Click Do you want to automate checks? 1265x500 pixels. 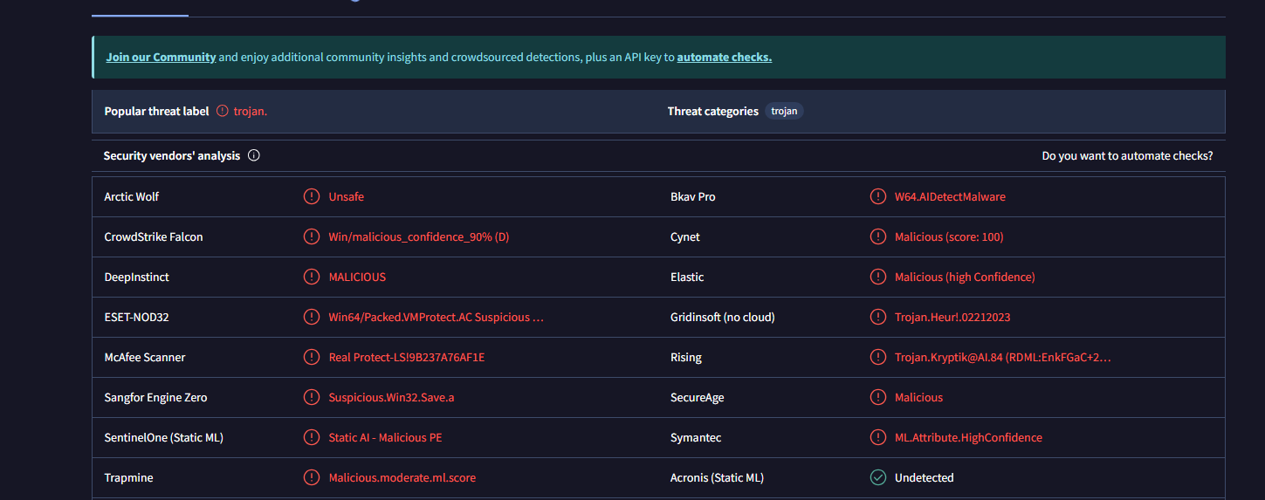1127,156
